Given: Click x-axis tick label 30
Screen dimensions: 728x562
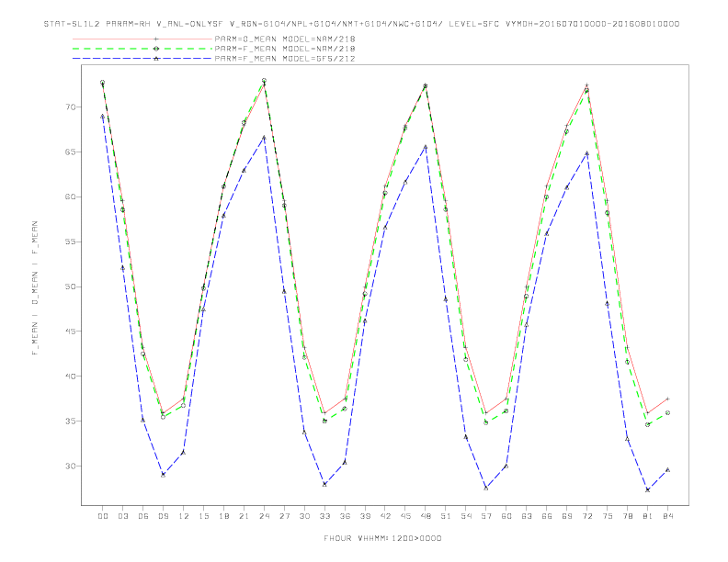Looking at the screenshot, I should pyautogui.click(x=304, y=516).
